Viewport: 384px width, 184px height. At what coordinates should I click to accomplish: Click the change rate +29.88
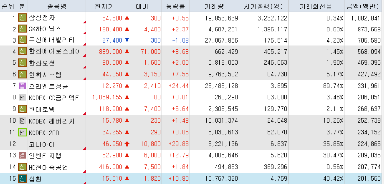click(x=179, y=144)
